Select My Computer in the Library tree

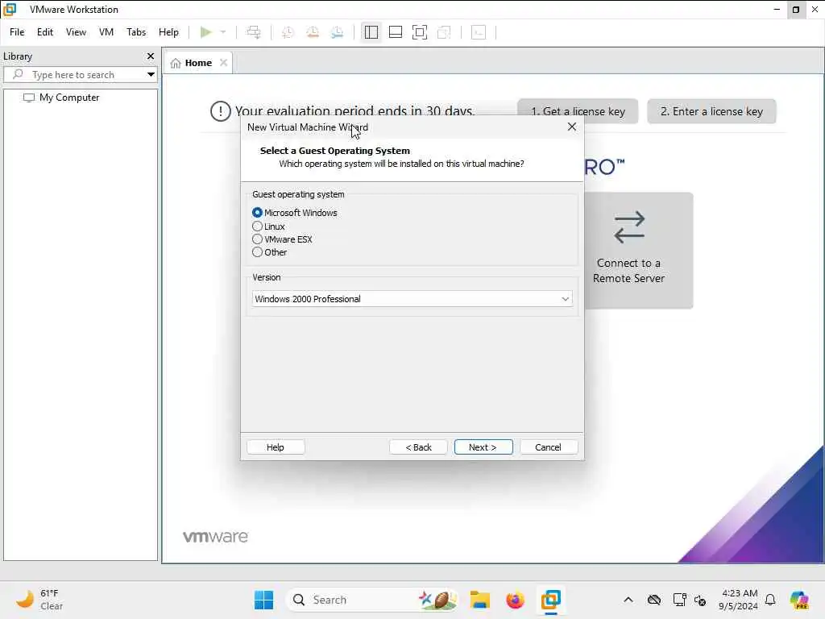click(61, 98)
